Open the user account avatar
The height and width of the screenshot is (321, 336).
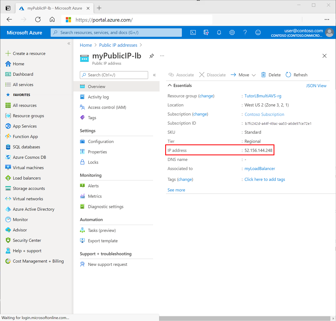coord(330,32)
